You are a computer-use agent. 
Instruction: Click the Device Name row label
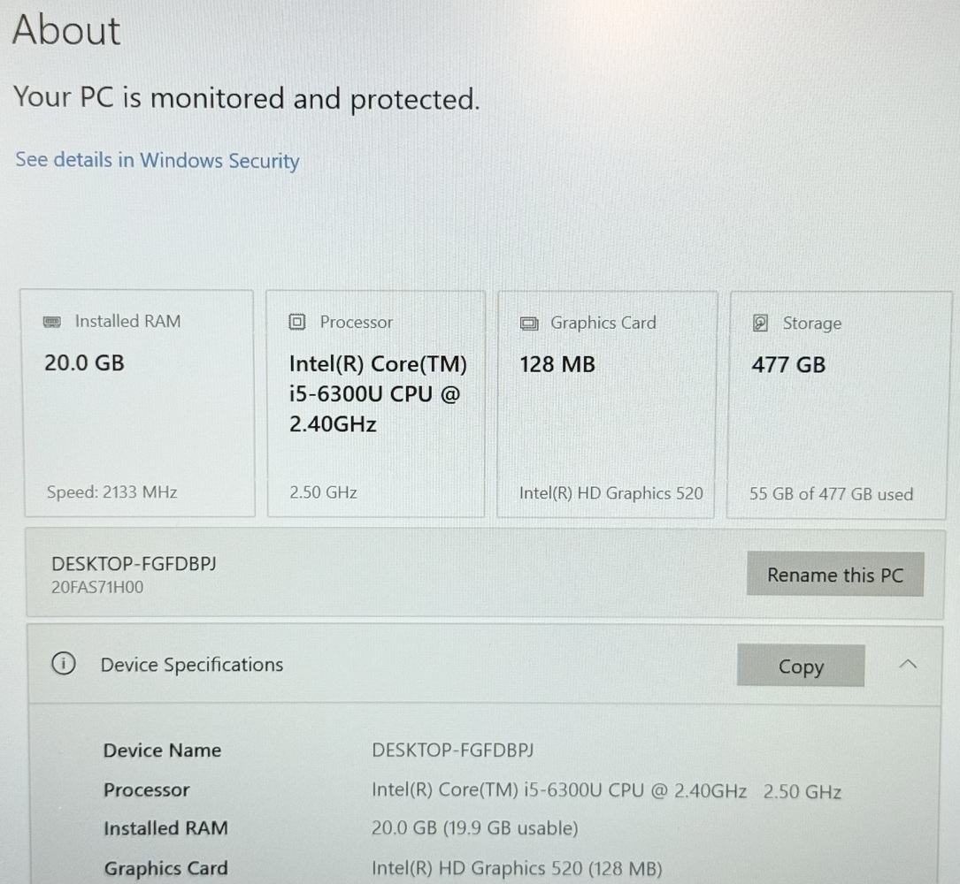[x=162, y=751]
